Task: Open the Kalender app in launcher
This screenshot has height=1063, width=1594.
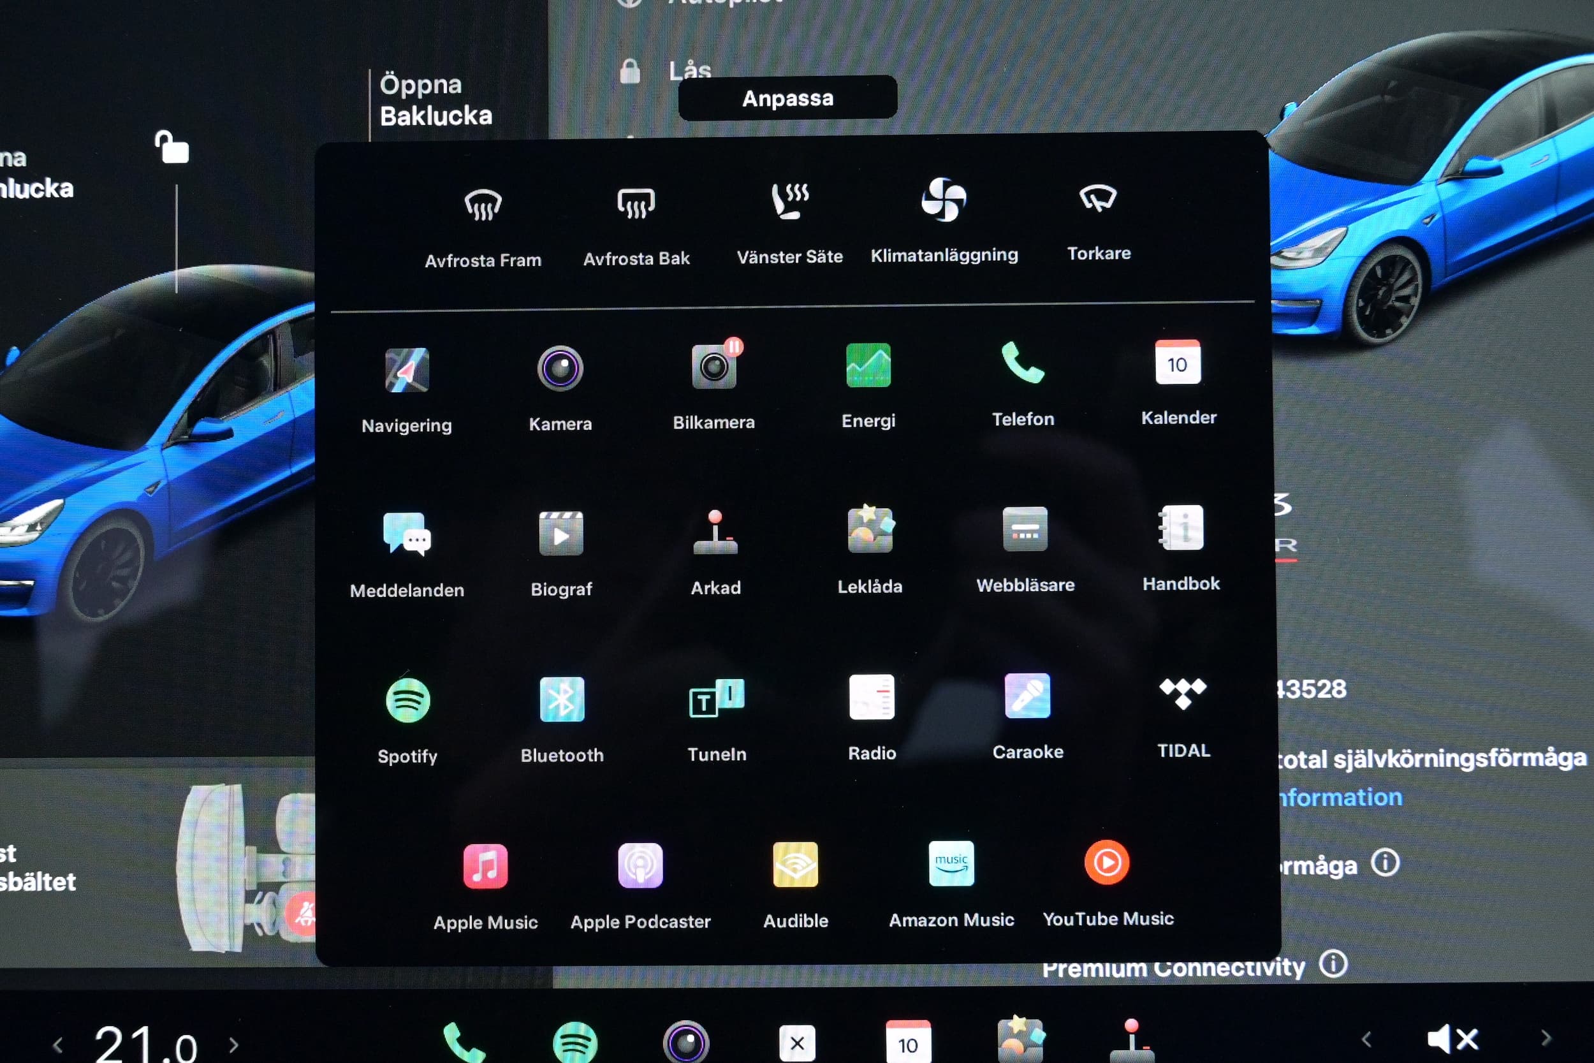Action: (1178, 362)
